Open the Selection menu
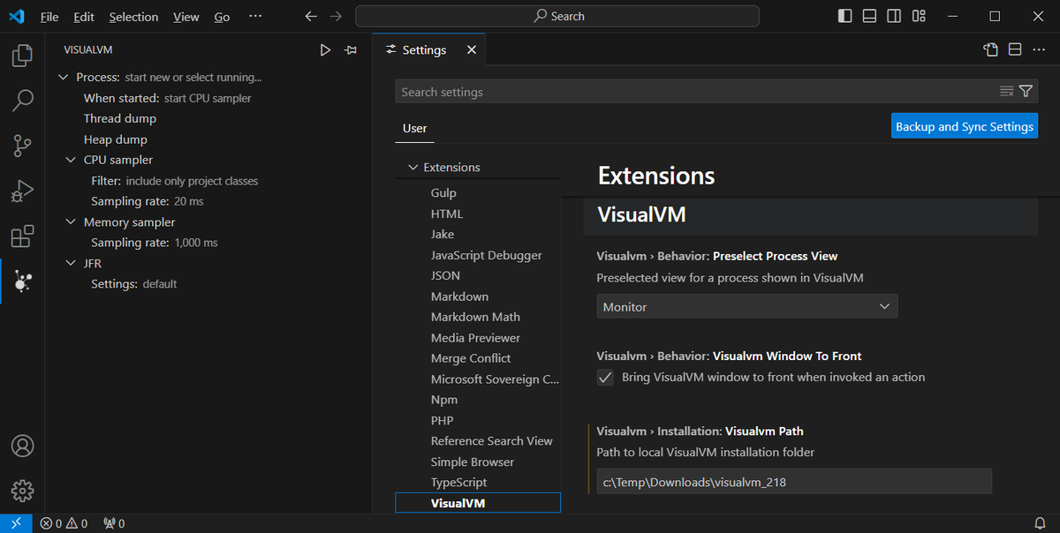This screenshot has width=1060, height=533. pos(133,17)
